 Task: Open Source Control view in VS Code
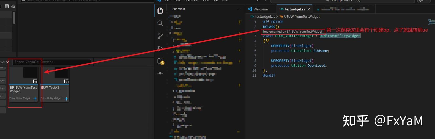coord(160,36)
